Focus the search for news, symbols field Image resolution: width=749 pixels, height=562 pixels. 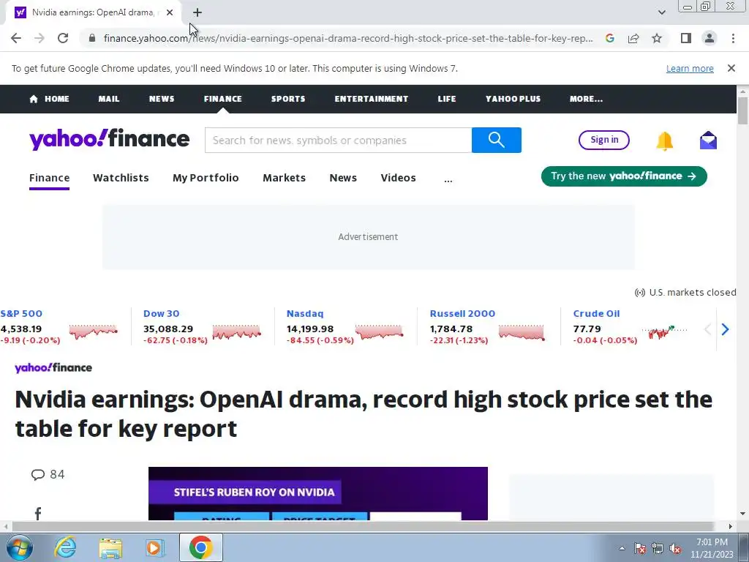338,140
